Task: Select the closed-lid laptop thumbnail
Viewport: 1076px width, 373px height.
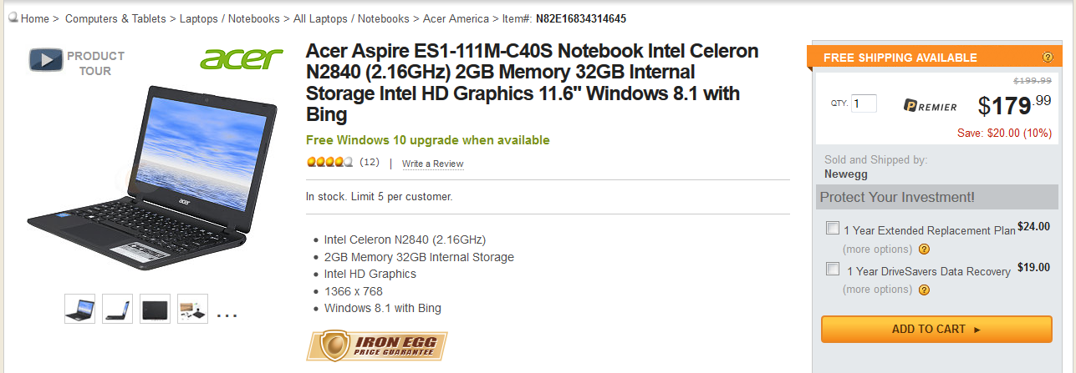Action: point(155,309)
